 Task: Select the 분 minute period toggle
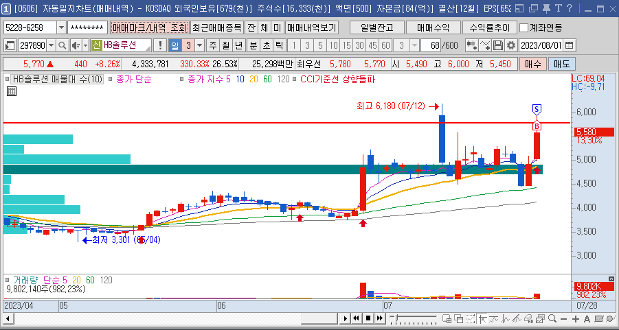(x=253, y=45)
